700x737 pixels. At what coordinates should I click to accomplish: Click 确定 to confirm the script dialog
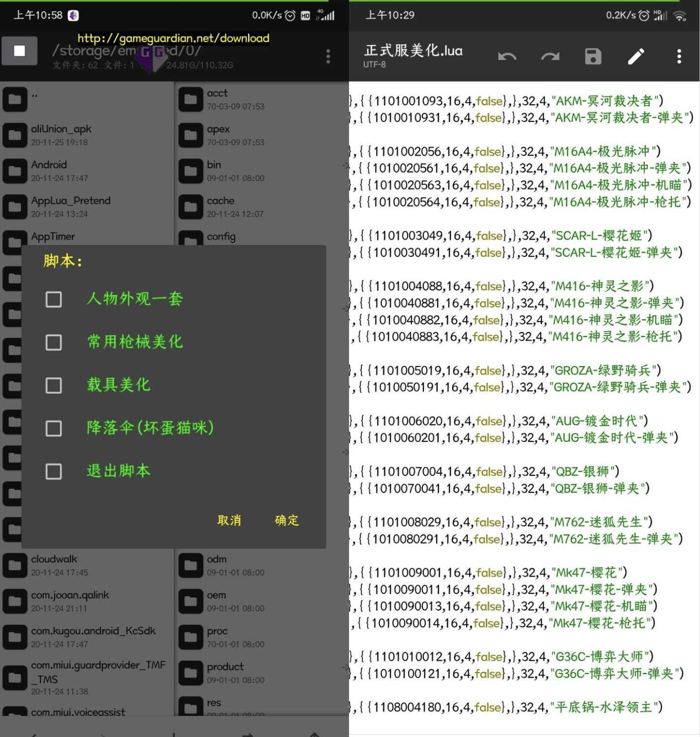point(287,521)
